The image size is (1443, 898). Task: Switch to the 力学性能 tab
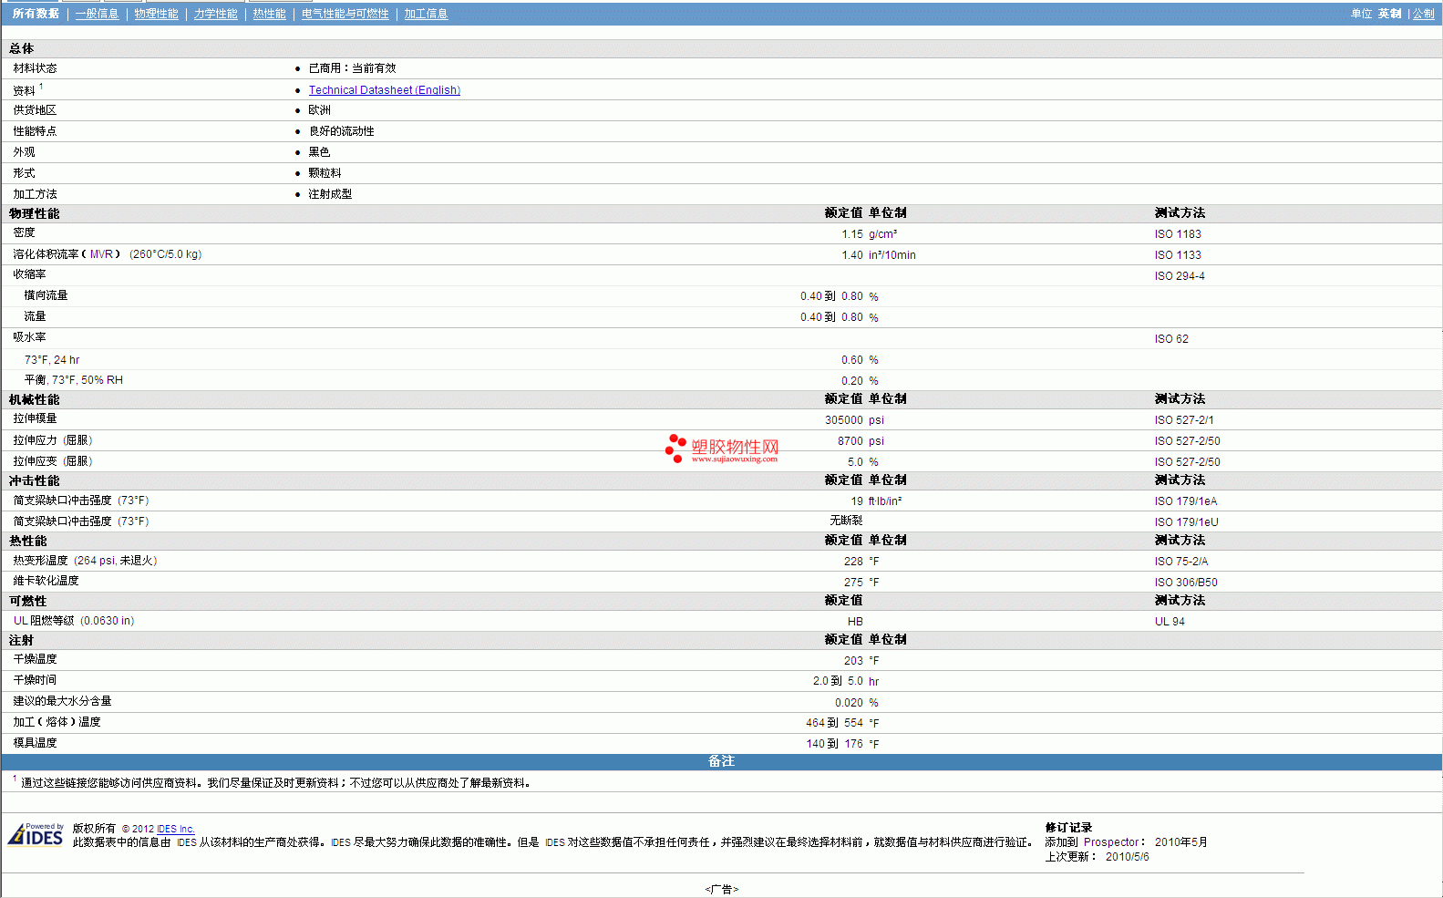pos(215,14)
